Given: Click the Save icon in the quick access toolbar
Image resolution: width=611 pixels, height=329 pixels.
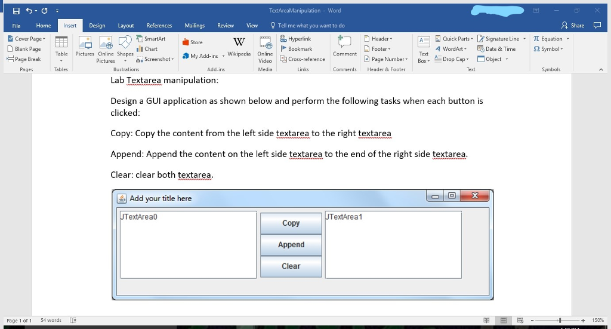Looking at the screenshot, I should (16, 10).
